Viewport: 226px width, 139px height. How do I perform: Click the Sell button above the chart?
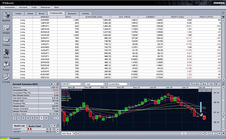tap(211, 84)
